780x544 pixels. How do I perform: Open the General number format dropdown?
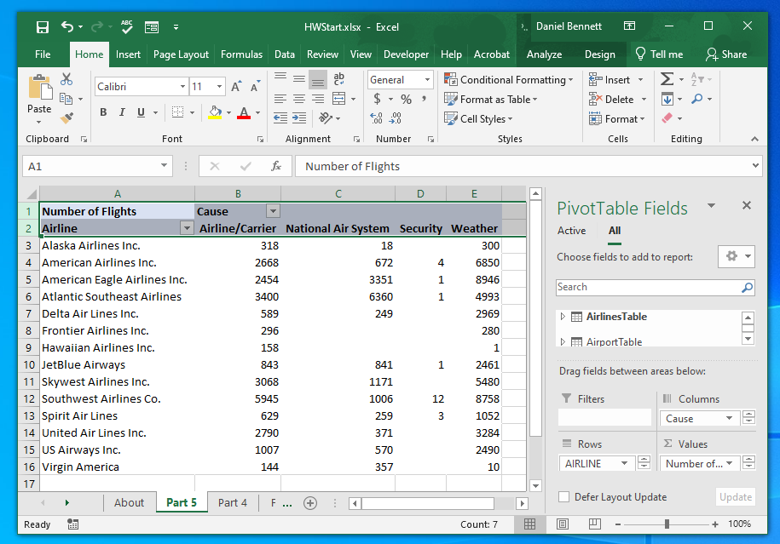pos(426,80)
